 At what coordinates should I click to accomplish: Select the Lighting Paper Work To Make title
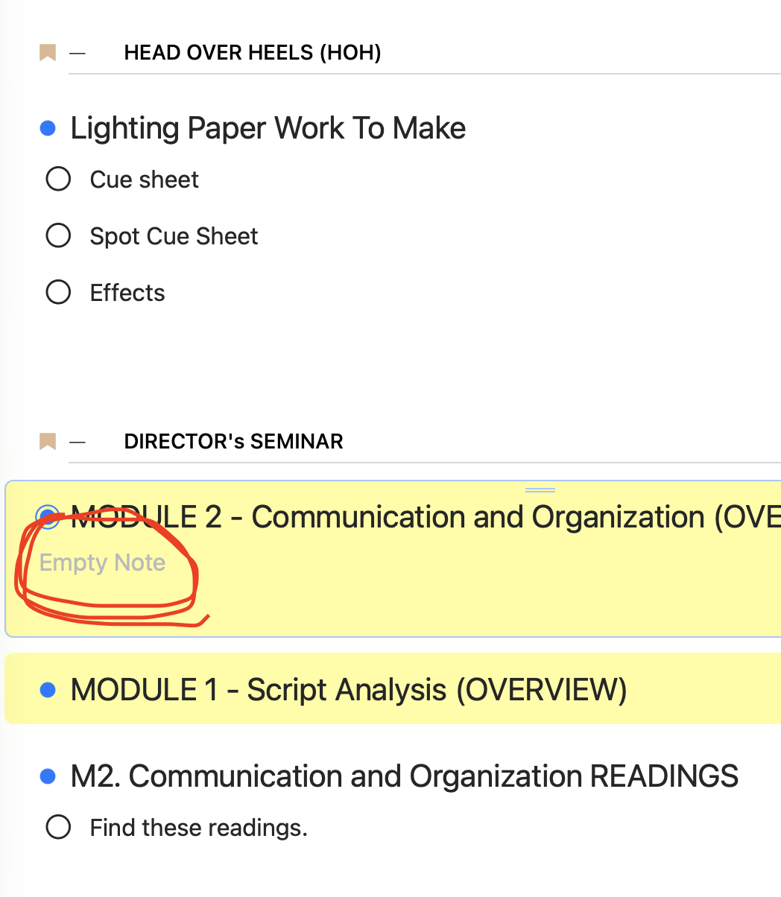(x=268, y=129)
